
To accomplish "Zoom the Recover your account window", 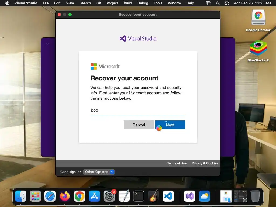I will point(70,15).
